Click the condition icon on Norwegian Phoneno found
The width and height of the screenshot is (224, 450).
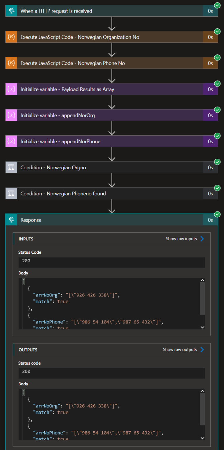tap(11, 193)
